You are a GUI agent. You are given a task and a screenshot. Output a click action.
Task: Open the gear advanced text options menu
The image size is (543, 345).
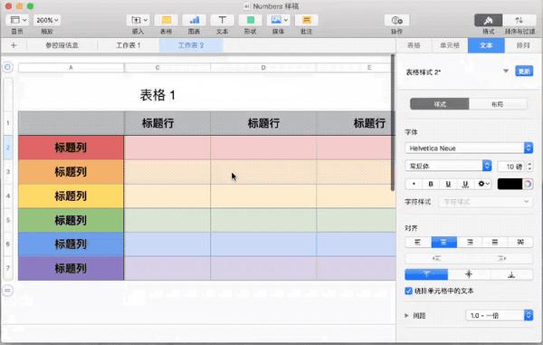483,184
